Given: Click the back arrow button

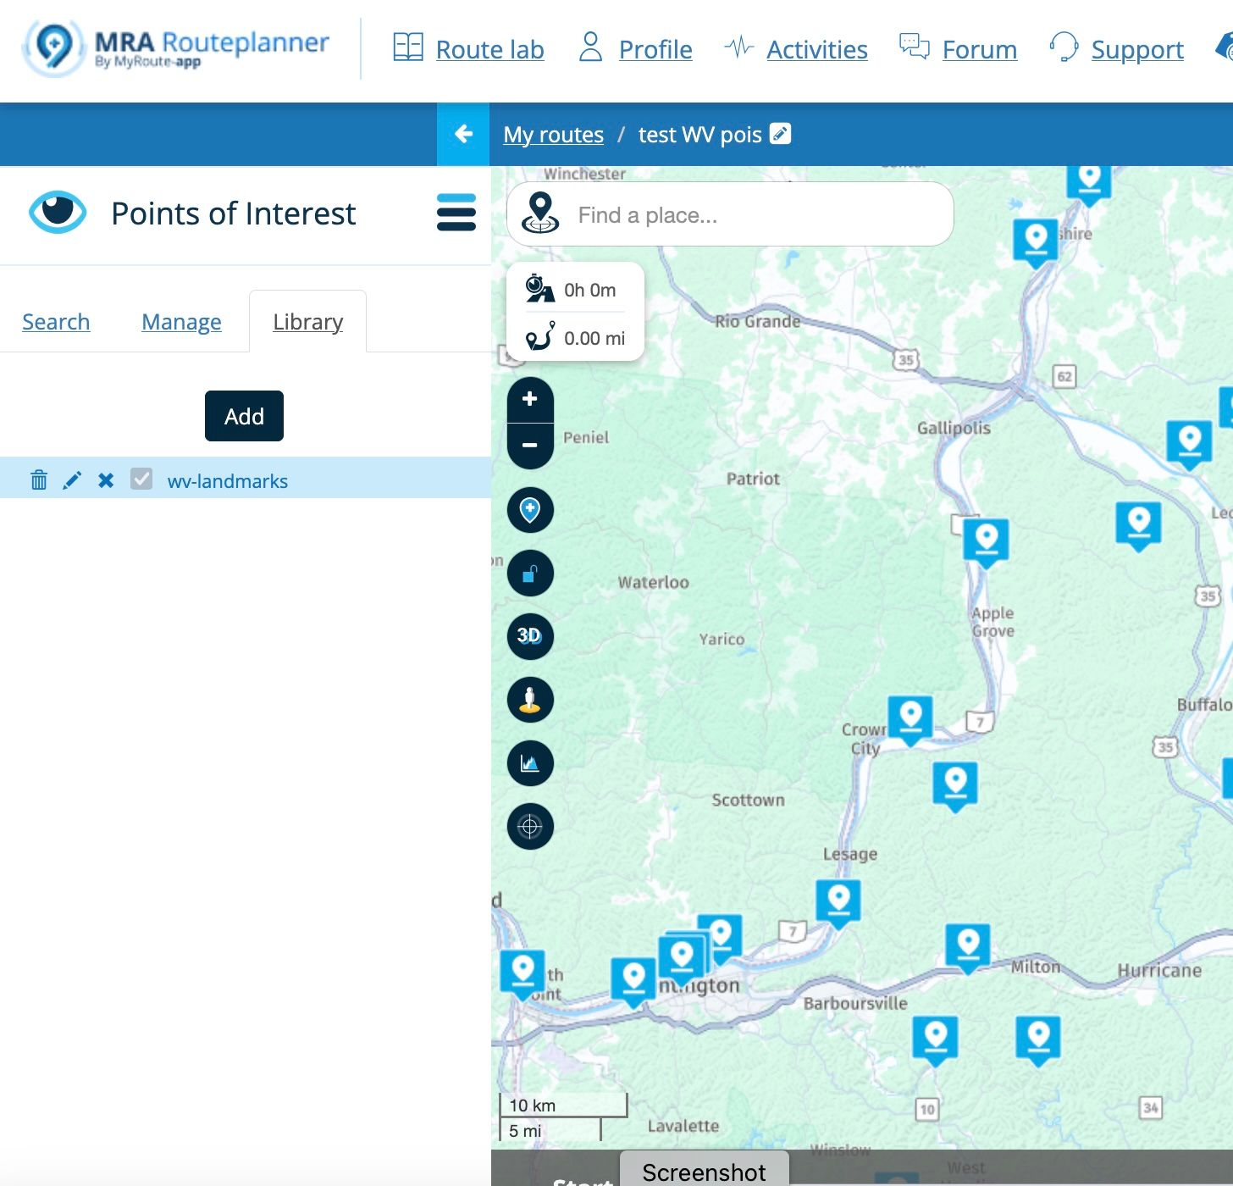Looking at the screenshot, I should [x=463, y=134].
